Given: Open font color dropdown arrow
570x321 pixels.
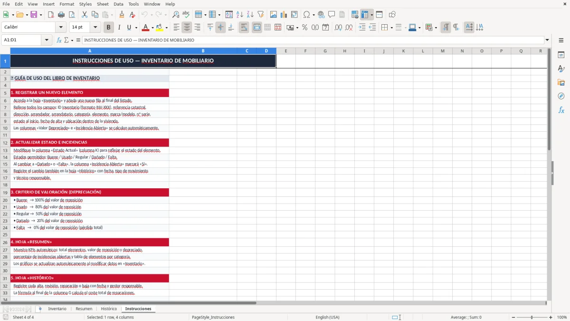Looking at the screenshot, I should point(152,28).
